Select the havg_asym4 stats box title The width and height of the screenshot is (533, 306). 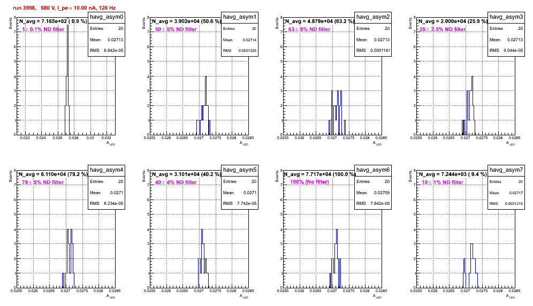point(106,170)
